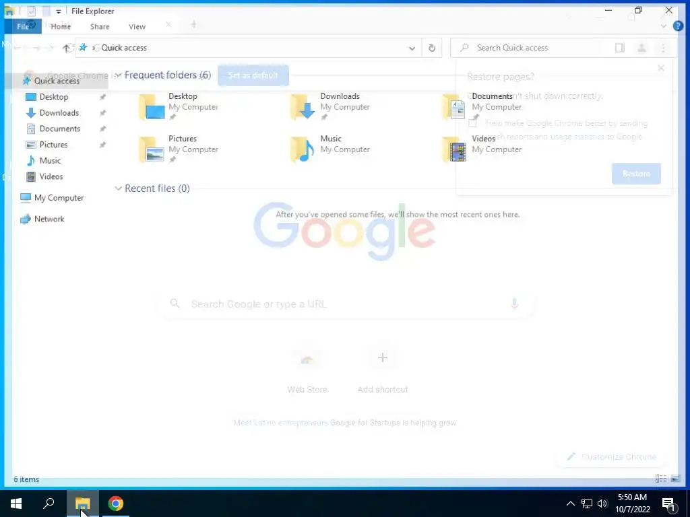Select the Pictures folder tile
The width and height of the screenshot is (690, 517).
[179, 149]
